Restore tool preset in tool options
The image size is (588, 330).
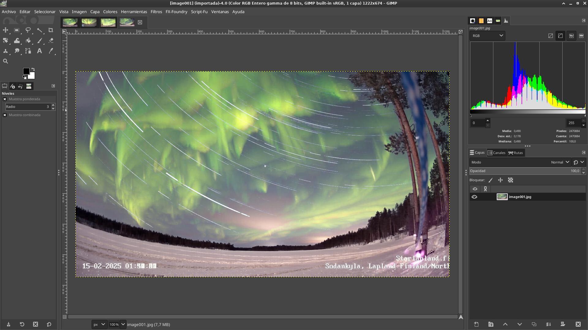coord(22,324)
